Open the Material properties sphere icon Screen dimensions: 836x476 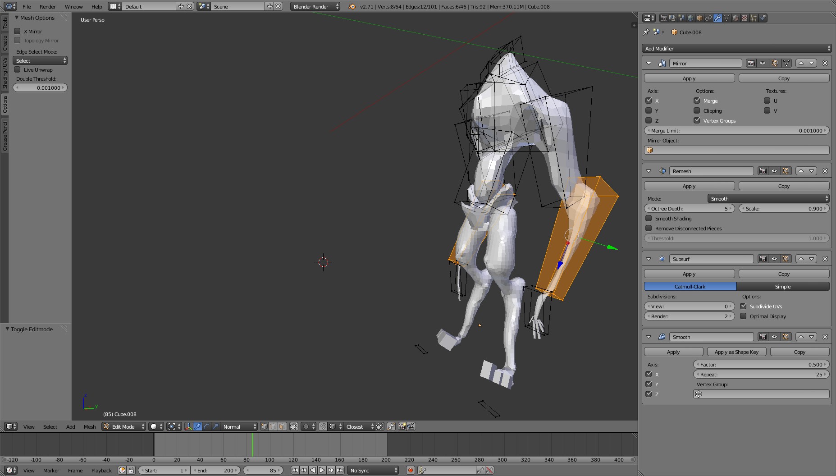click(x=735, y=18)
